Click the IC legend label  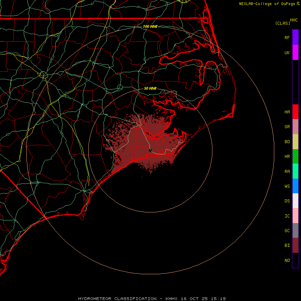tap(287, 216)
